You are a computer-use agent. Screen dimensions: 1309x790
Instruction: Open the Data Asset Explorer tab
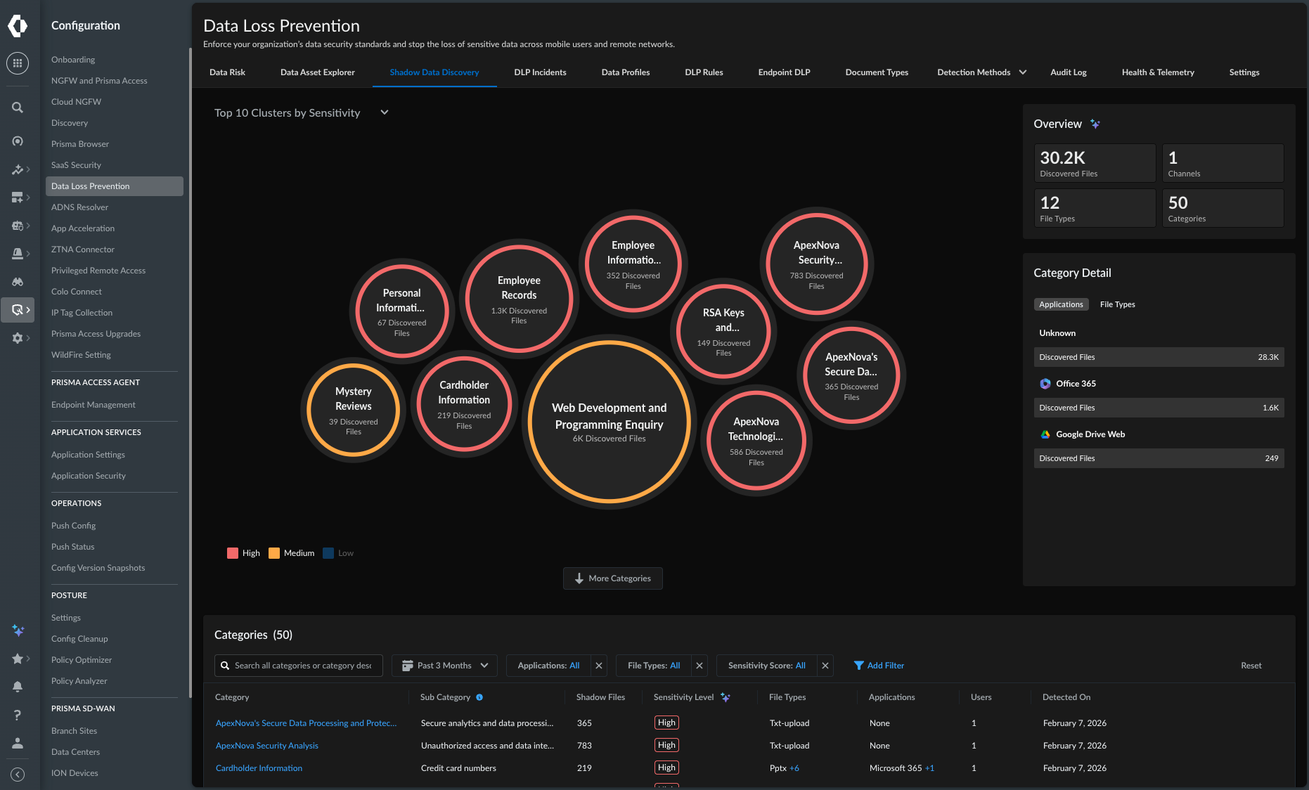point(318,72)
